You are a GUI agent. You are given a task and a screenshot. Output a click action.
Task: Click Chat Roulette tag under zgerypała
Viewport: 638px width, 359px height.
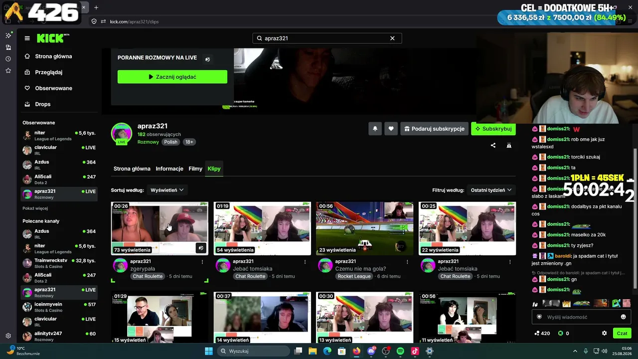tap(148, 276)
